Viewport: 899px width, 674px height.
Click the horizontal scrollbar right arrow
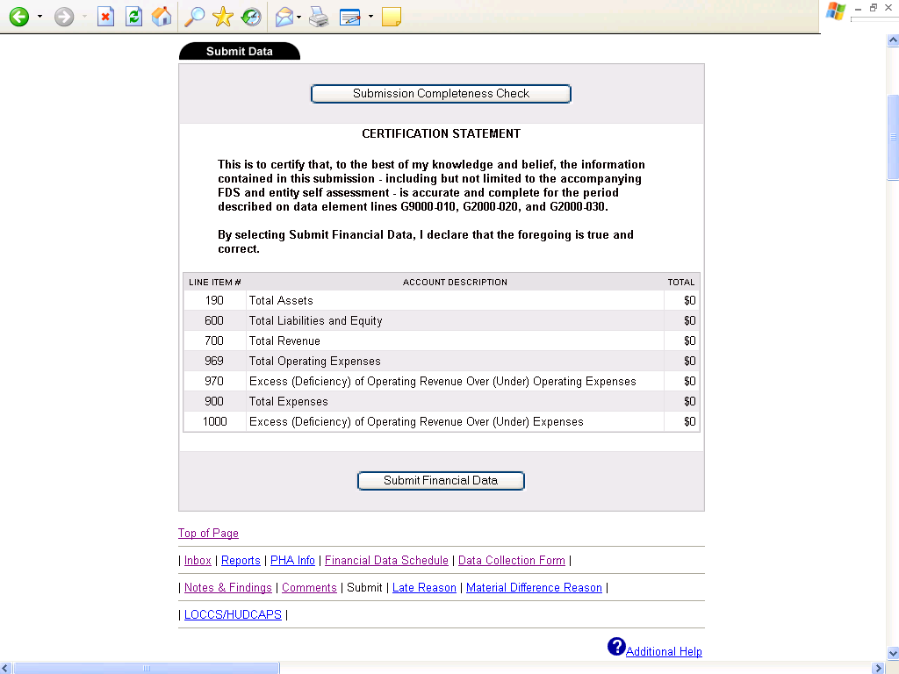878,668
